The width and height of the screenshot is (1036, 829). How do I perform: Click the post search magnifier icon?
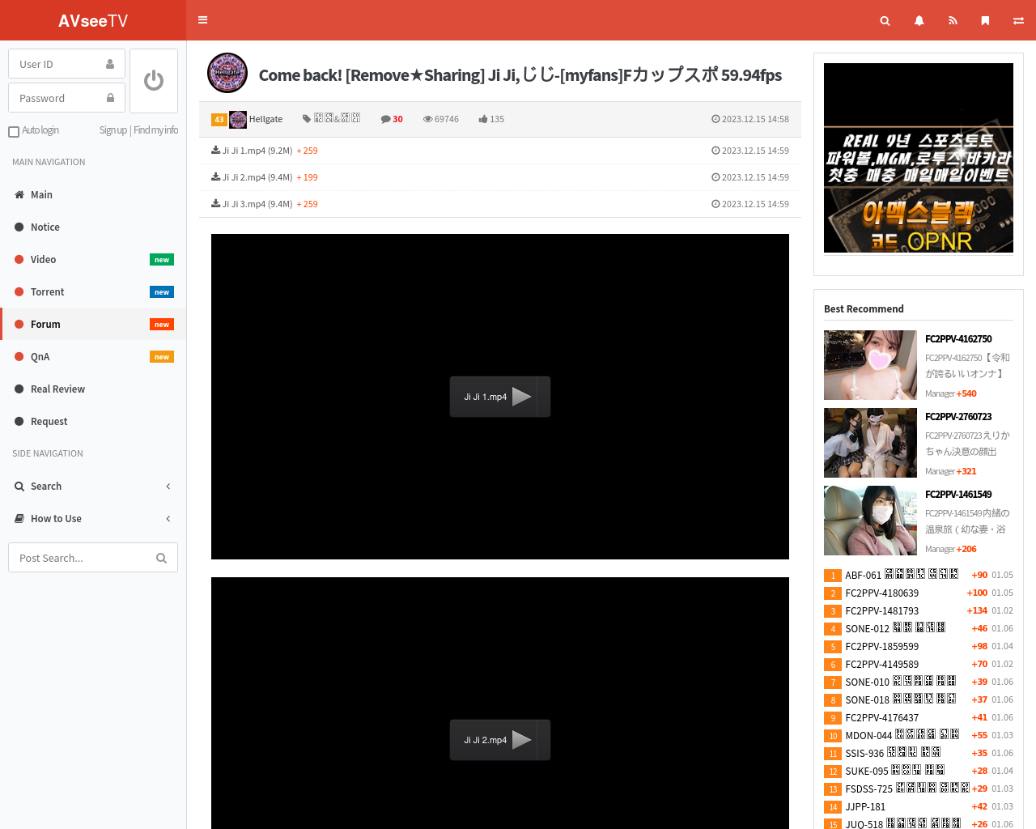161,558
